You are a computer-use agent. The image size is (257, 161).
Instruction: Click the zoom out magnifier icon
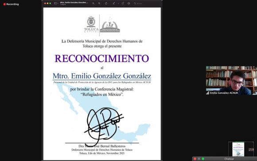[93, 3]
